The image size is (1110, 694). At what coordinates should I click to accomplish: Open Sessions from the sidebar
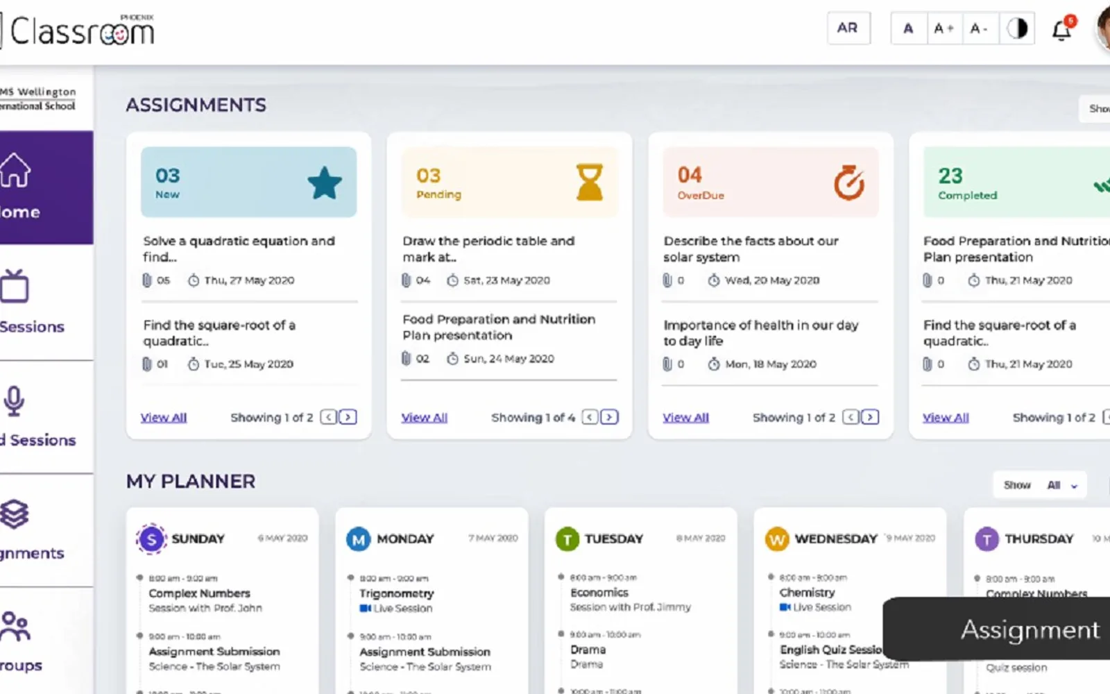[x=46, y=303]
